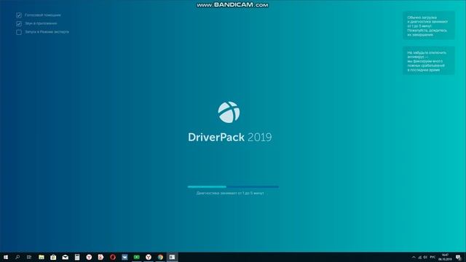This screenshot has width=466, height=262.
Task: Open Task View from taskbar
Action: click(x=29, y=257)
